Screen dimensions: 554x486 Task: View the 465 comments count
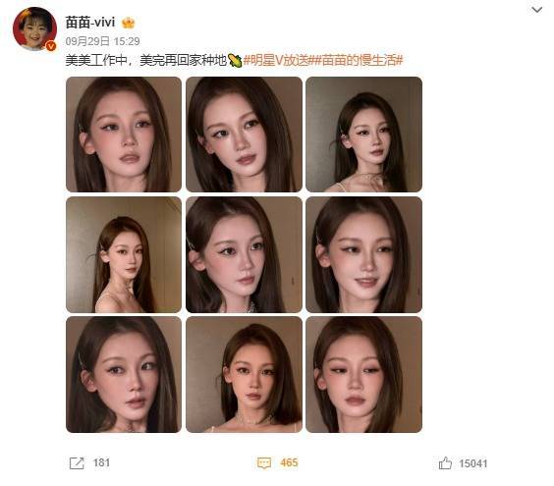coord(289,462)
